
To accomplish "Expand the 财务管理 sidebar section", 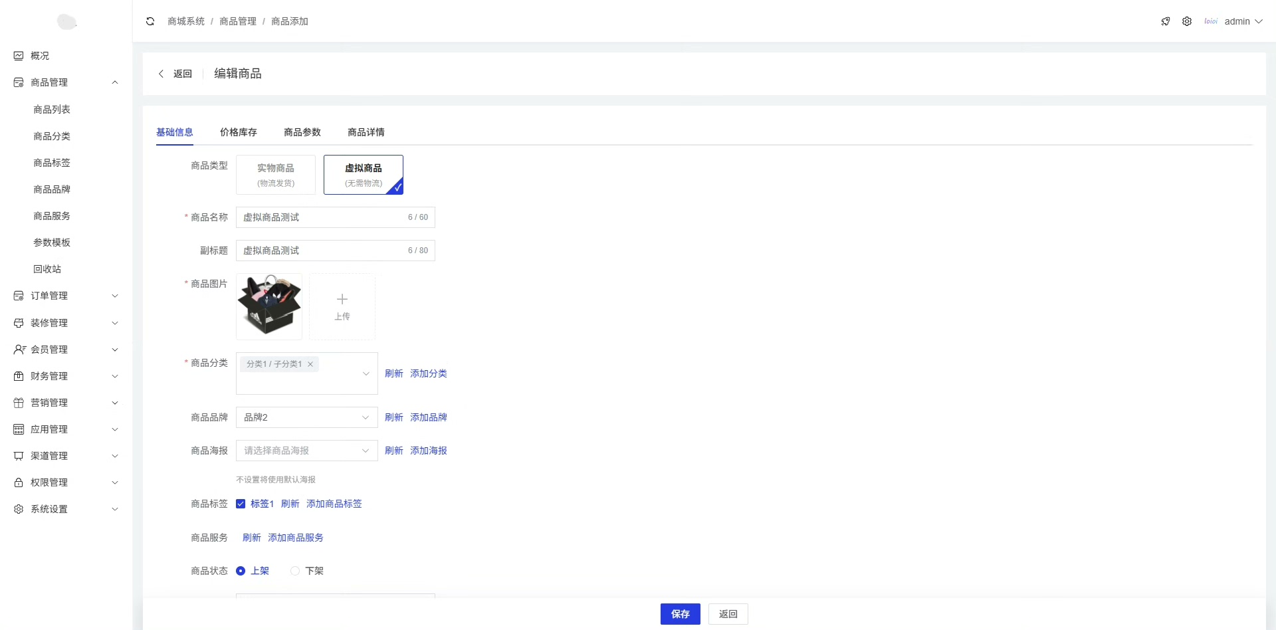I will click(115, 376).
